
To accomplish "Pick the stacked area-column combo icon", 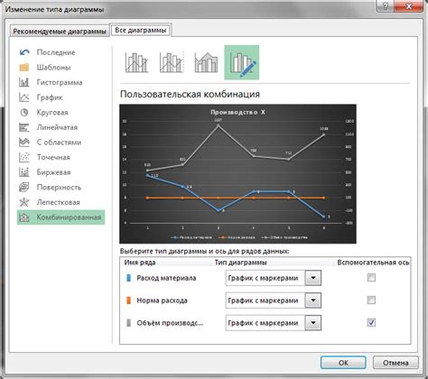I will click(x=206, y=62).
